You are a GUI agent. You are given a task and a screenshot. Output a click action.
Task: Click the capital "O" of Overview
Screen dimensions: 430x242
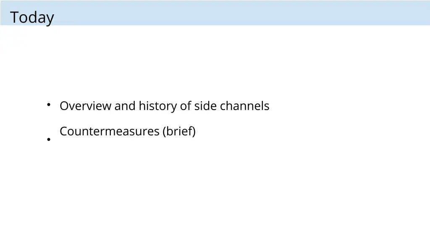(64, 106)
